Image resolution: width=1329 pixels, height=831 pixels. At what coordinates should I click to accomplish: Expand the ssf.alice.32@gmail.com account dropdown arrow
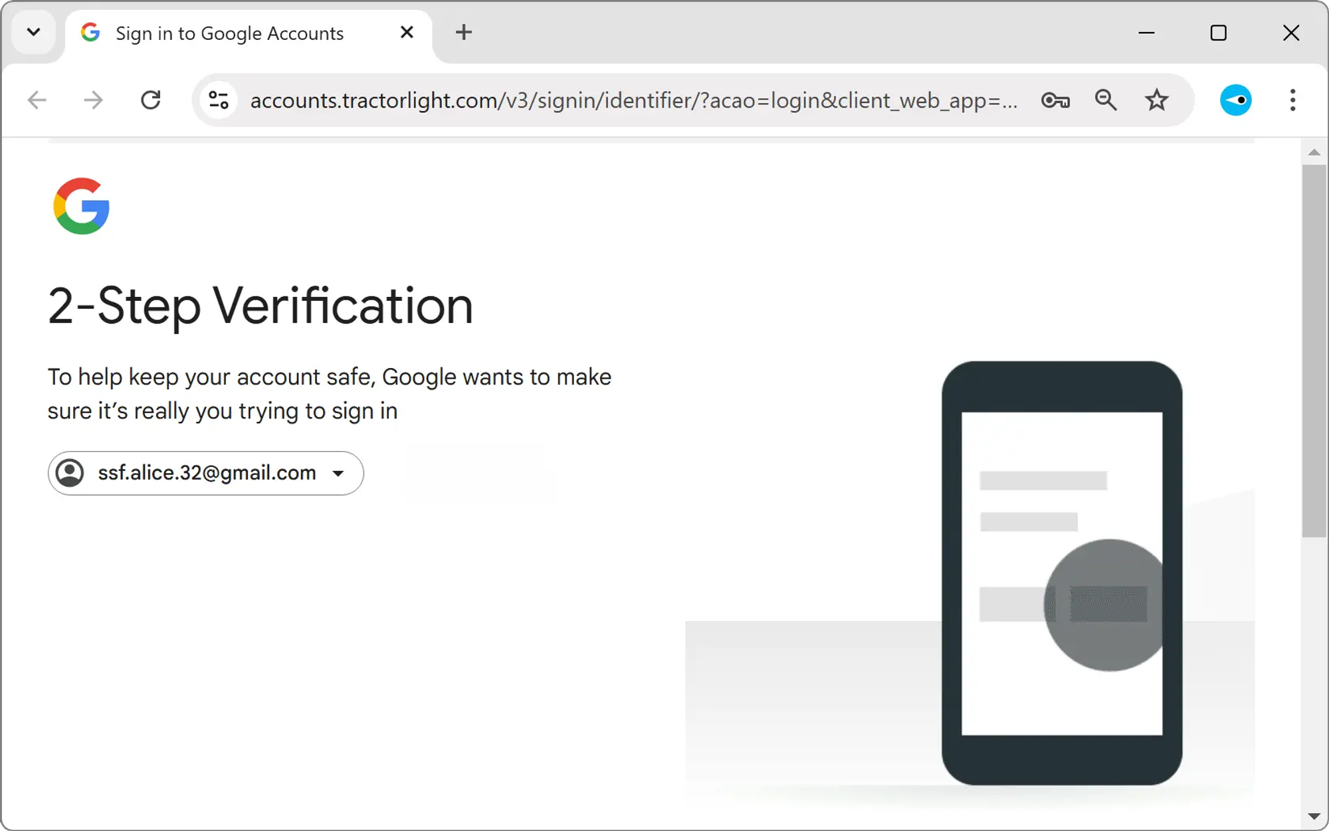pos(338,474)
